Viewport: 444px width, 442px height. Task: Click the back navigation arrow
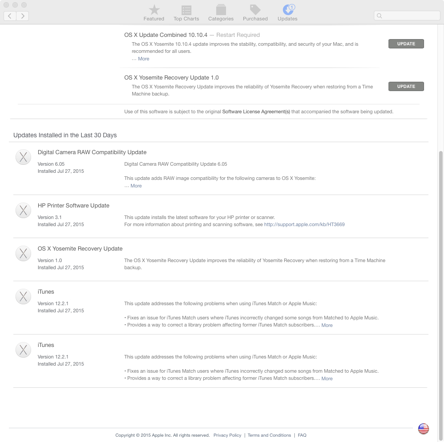point(10,16)
